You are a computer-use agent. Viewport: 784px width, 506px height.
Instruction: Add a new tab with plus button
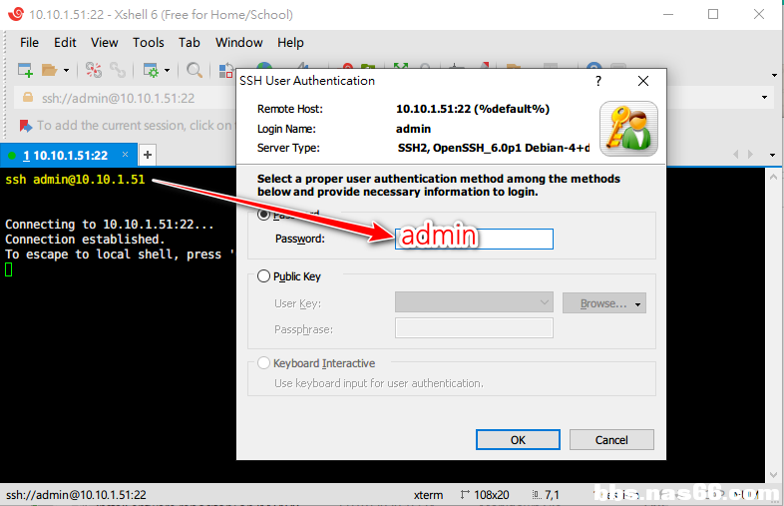148,155
